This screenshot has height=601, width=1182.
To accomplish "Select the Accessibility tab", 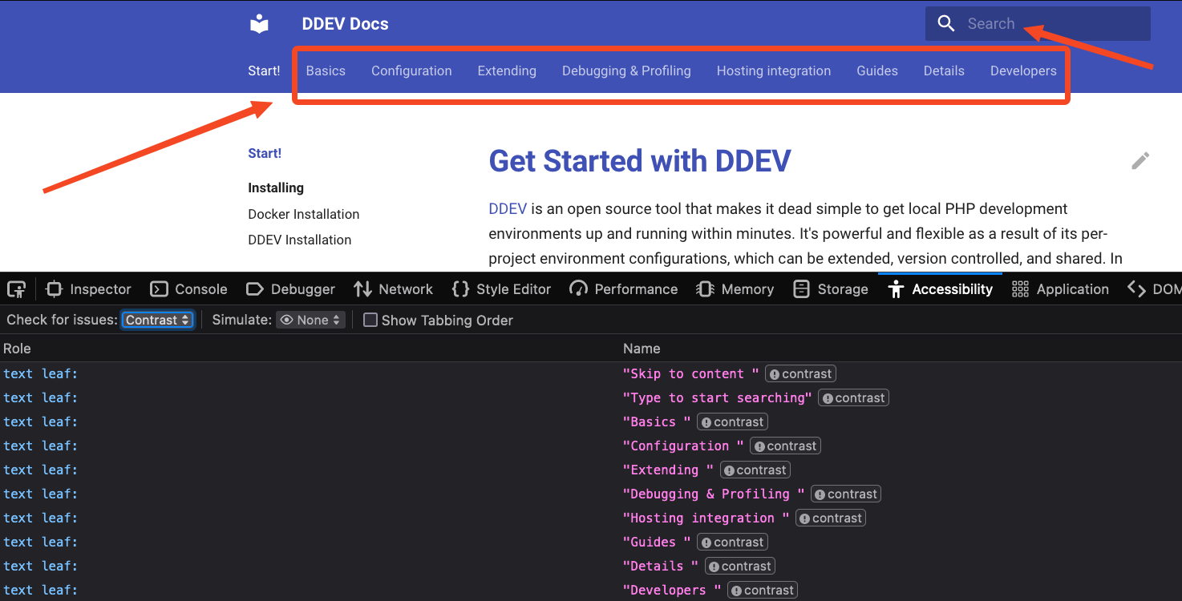I will tap(941, 289).
